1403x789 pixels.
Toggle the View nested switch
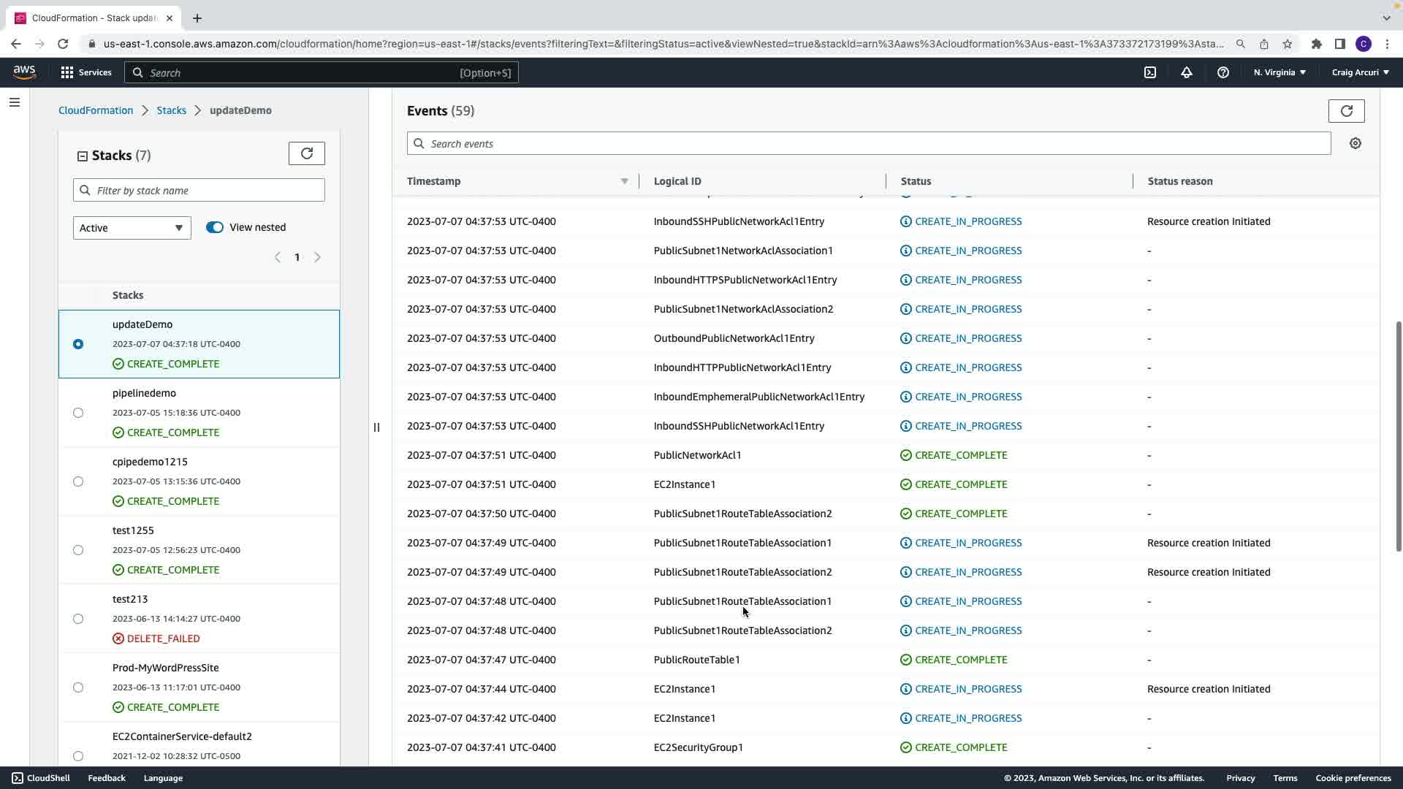pyautogui.click(x=215, y=227)
